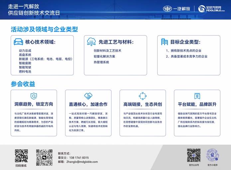This screenshot has width=231, height=170.
Task: Click the caption 官方公众号
Action: (x=194, y=165)
